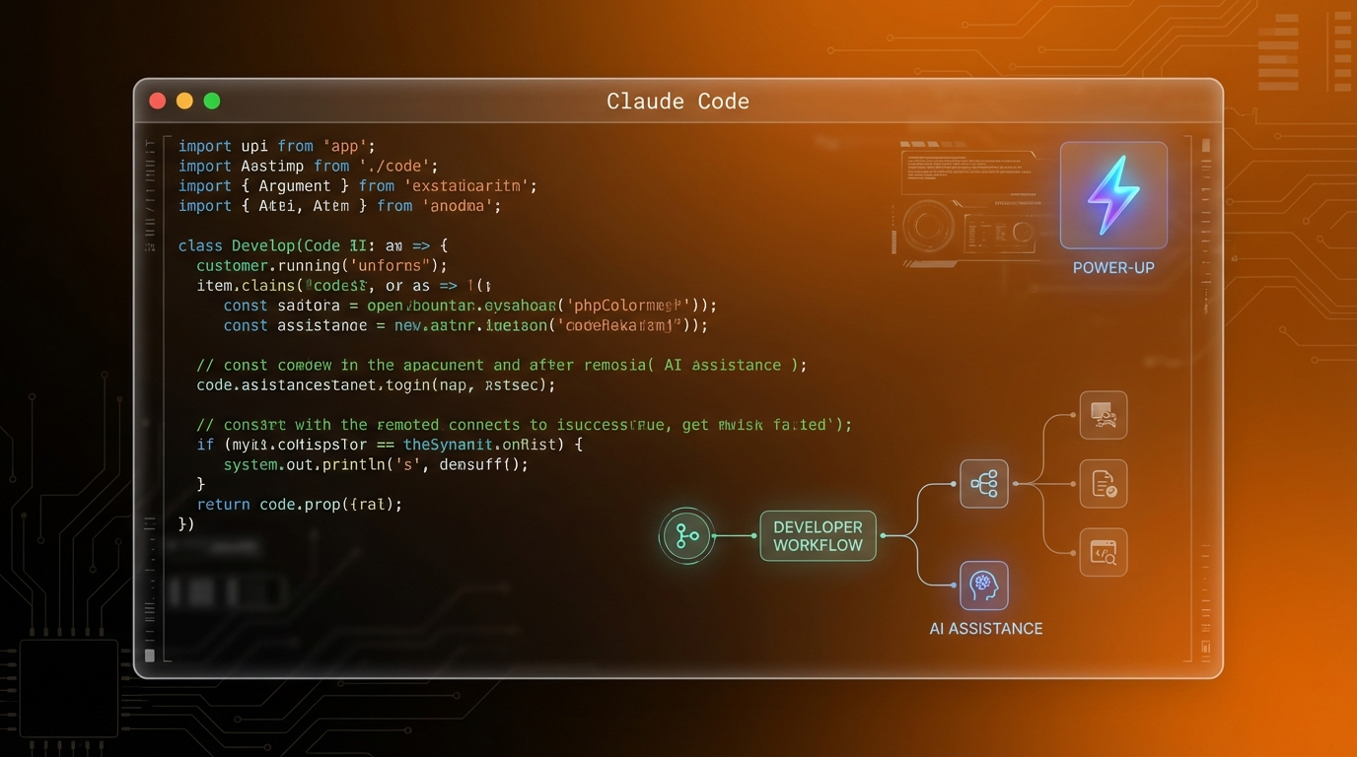The image size is (1357, 757).
Task: Click the "customer.running('unforns");" line
Action: click(322, 265)
